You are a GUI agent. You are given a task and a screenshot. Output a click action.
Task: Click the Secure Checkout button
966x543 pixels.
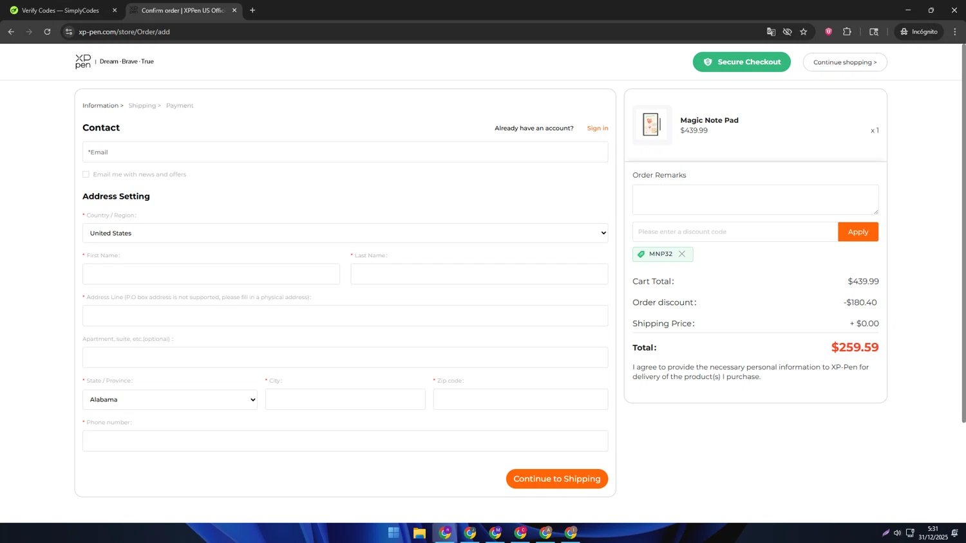coord(741,62)
